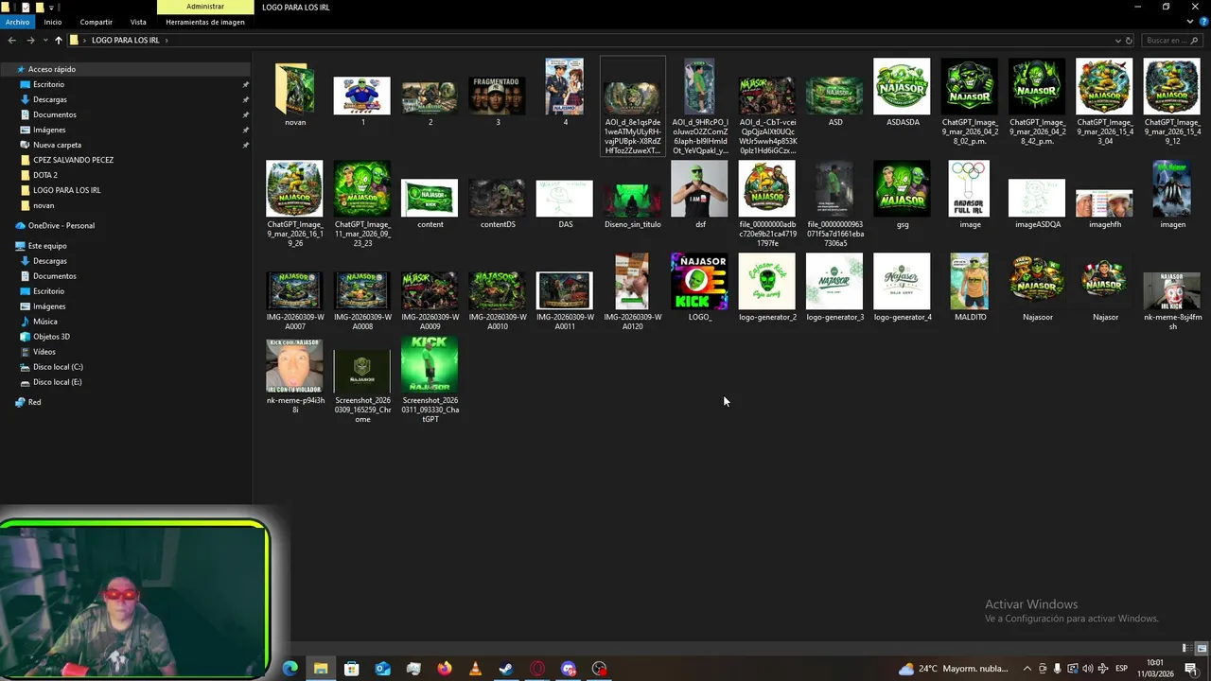Select Descargas under Acceso rápido
Viewport: 1211px width, 681px height.
click(x=49, y=99)
